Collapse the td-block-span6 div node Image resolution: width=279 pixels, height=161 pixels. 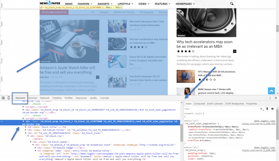tap(31, 142)
